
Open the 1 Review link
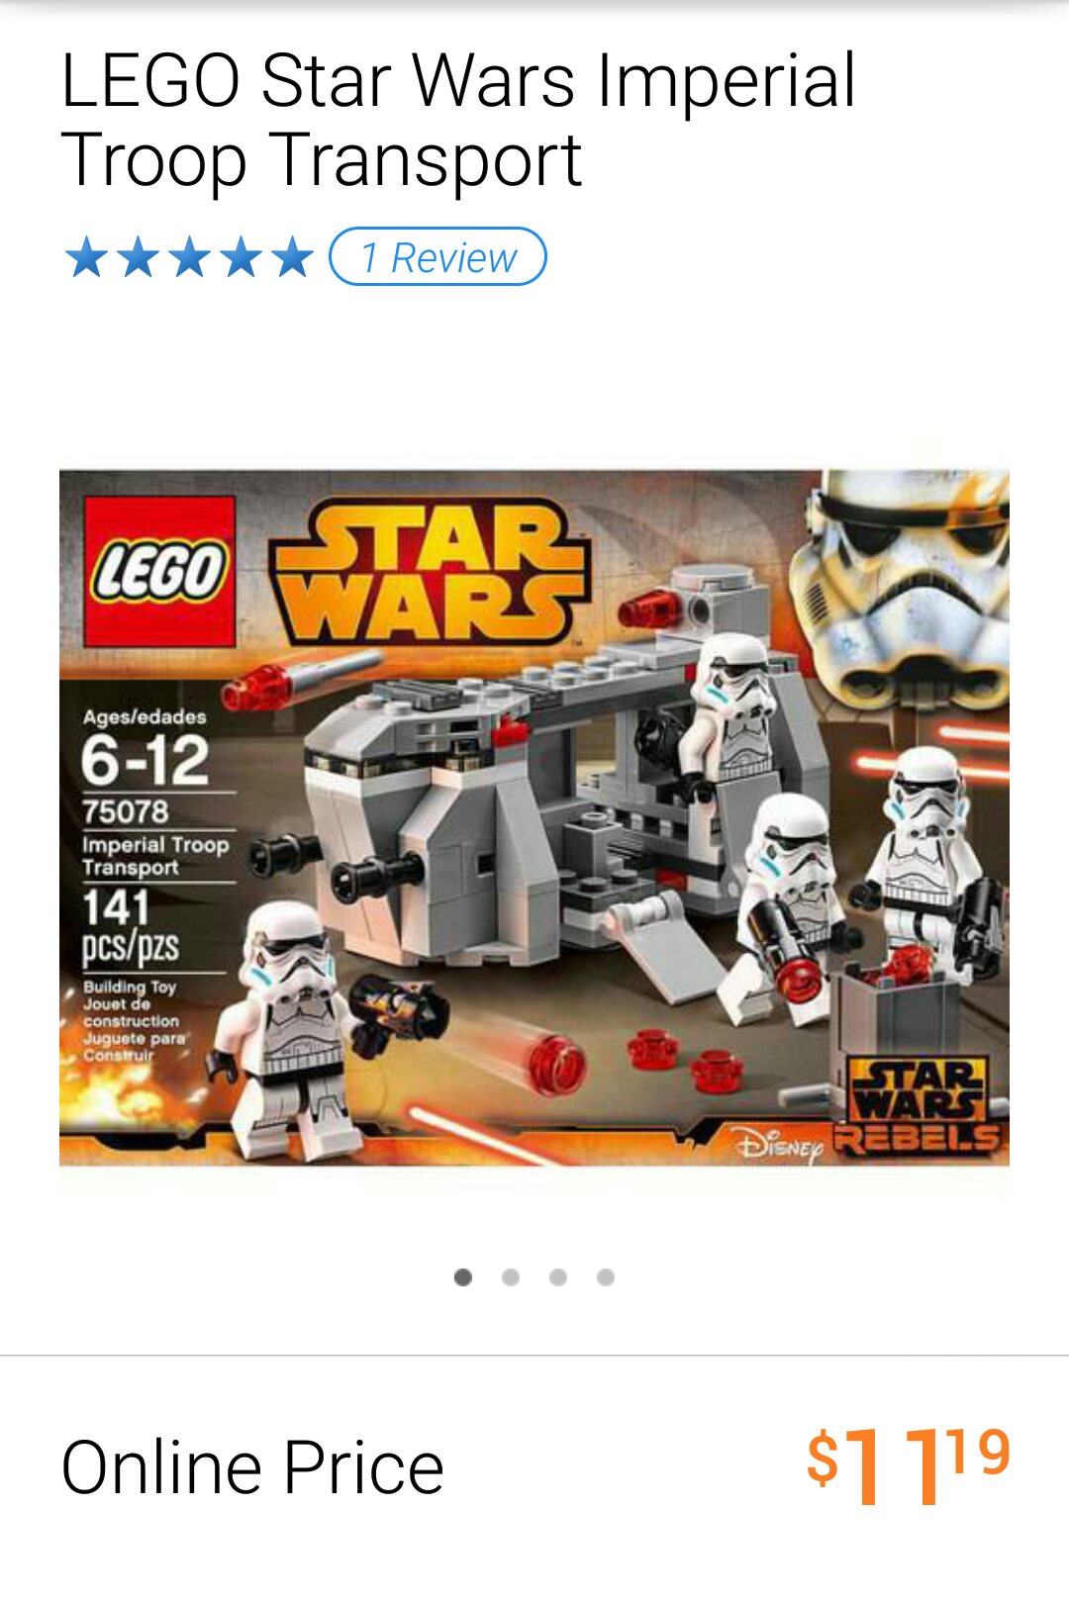pyautogui.click(x=437, y=257)
